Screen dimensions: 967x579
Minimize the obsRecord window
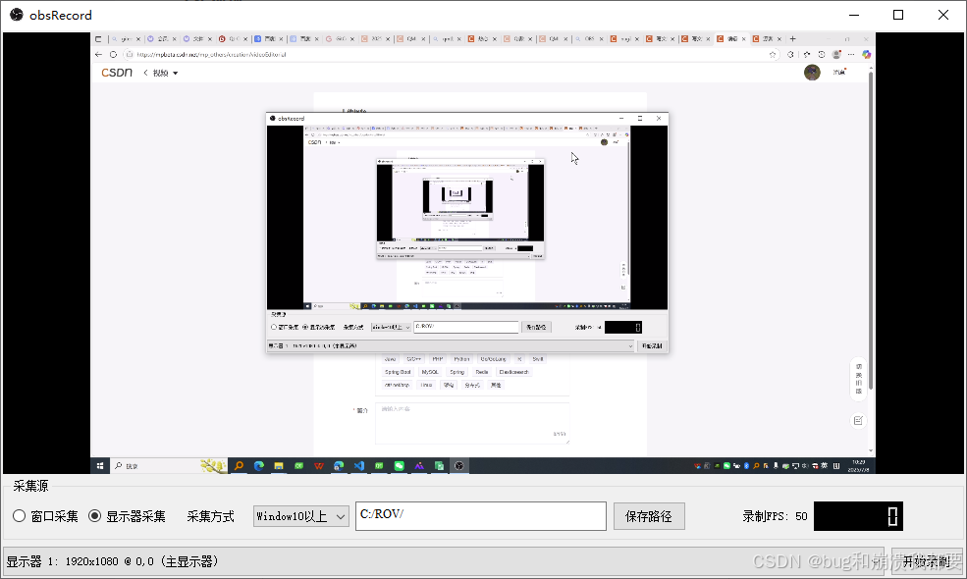pos(853,15)
